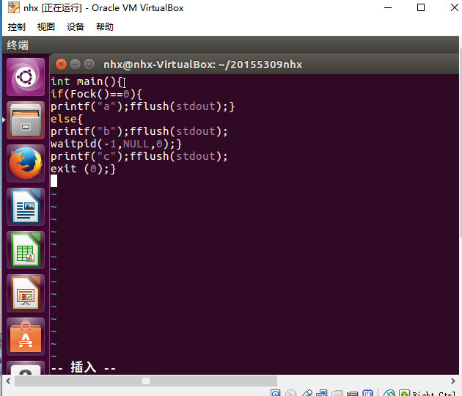Click the vertical scrollbar of the VM window
The height and width of the screenshot is (396, 462).
coord(461,142)
